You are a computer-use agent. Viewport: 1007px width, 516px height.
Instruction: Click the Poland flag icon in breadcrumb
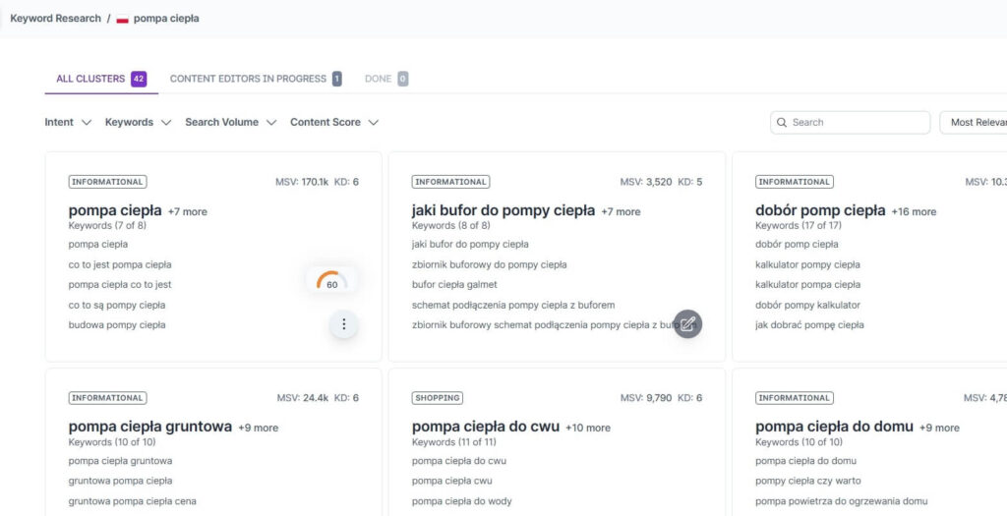point(122,19)
